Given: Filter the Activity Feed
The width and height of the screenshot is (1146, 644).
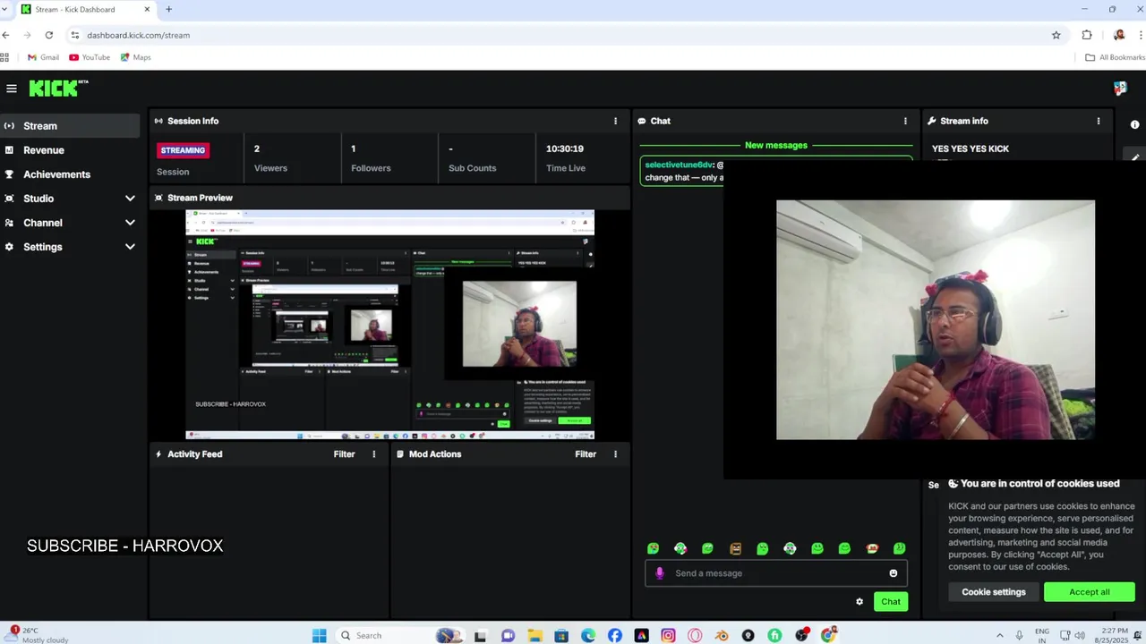Looking at the screenshot, I should pos(344,454).
